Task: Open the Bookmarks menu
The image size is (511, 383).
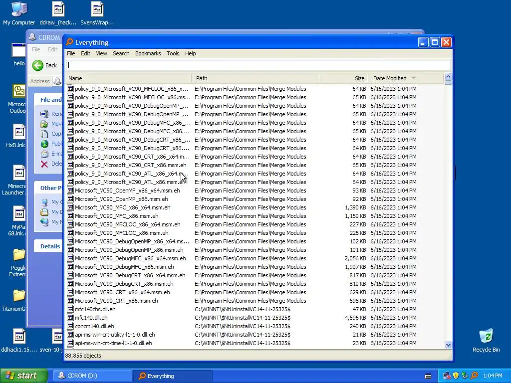Action: [148, 53]
